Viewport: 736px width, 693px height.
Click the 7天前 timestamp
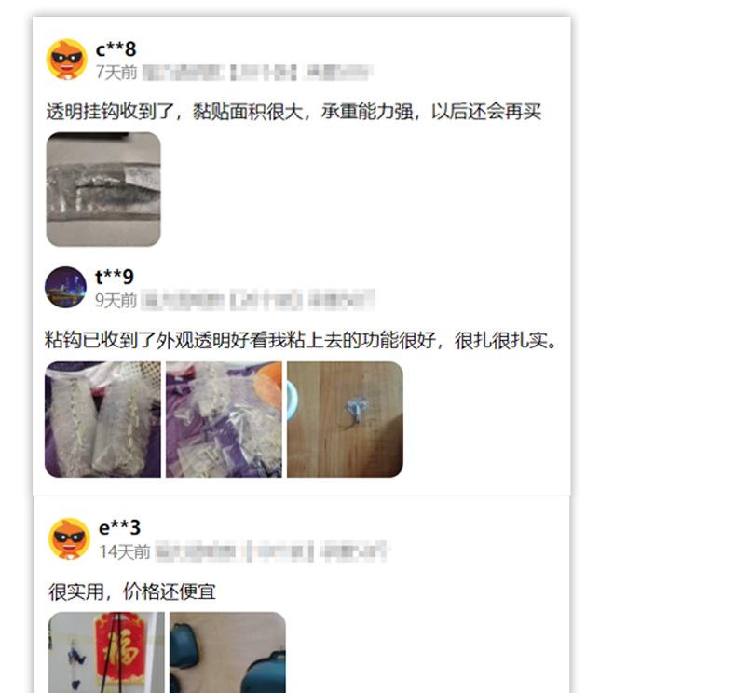(116, 73)
